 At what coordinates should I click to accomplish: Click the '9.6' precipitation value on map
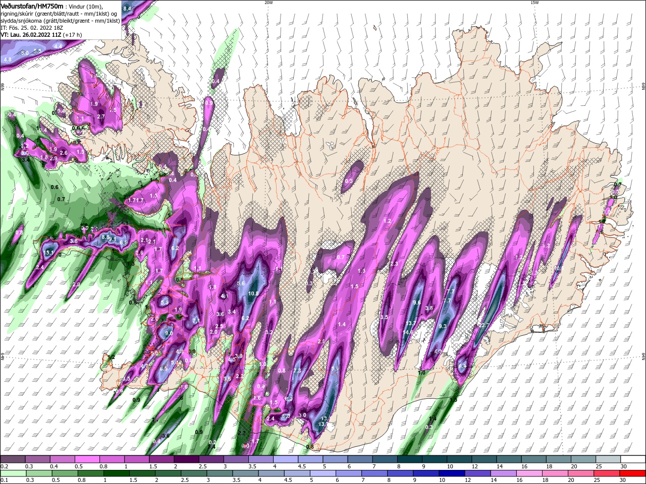417,303
